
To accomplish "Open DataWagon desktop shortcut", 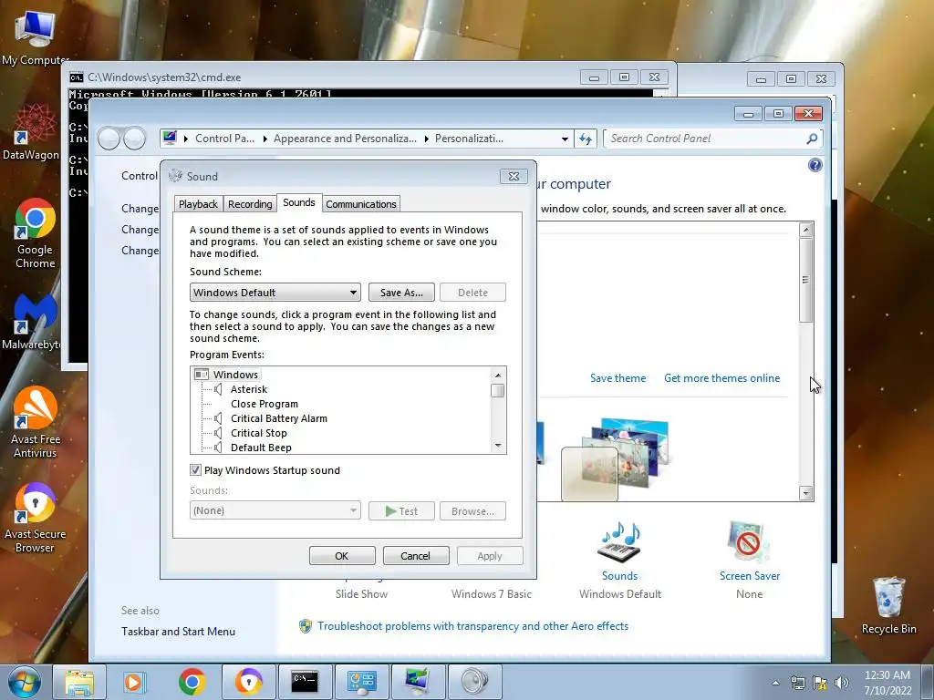I will point(31,132).
